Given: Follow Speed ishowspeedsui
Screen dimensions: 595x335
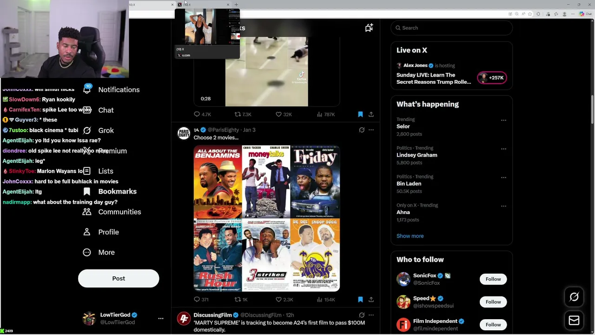Looking at the screenshot, I should [x=493, y=302].
